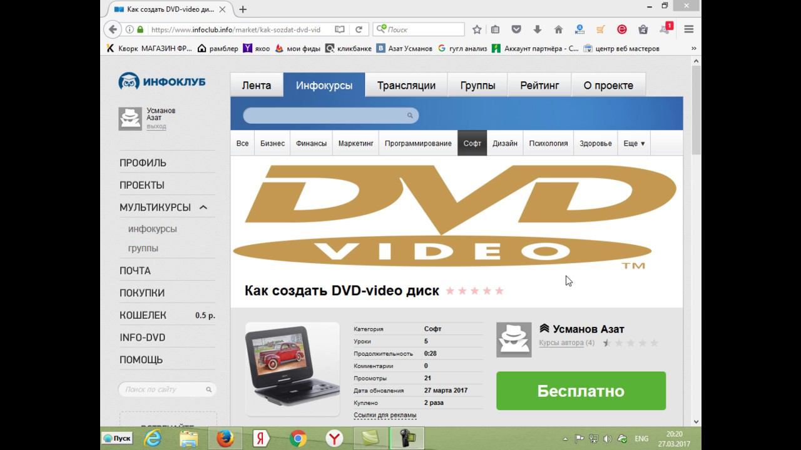Open инфокурсы sub-item in sidebar
The width and height of the screenshot is (801, 450).
(152, 229)
